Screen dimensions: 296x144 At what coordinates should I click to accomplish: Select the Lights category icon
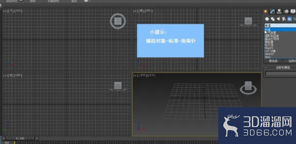tap(278, 19)
